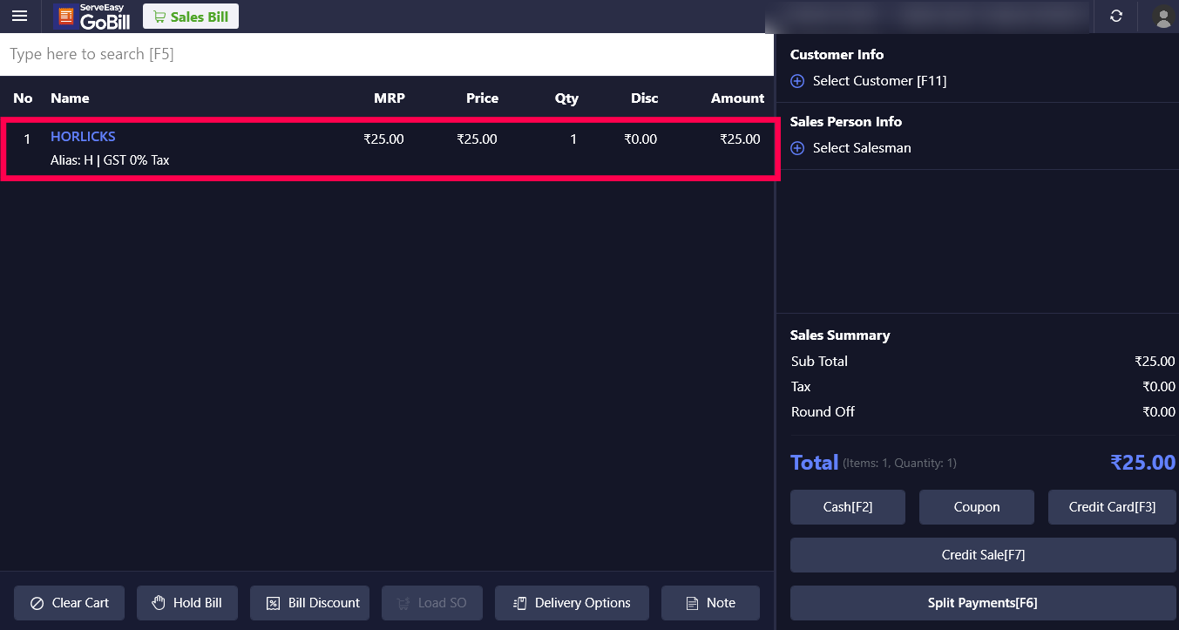Click the Disc column header

(x=645, y=98)
